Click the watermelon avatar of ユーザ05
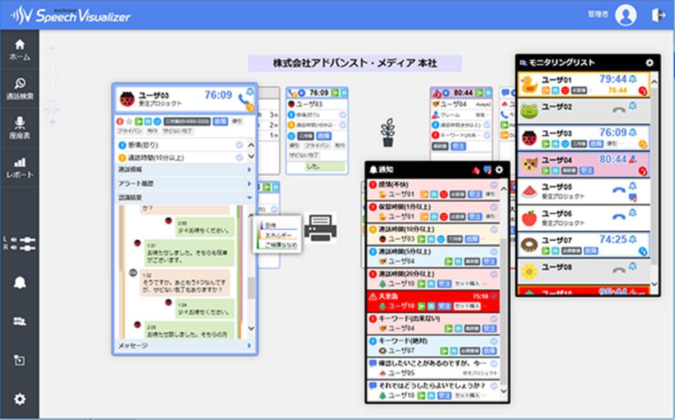This screenshot has width=675, height=420. point(529,191)
